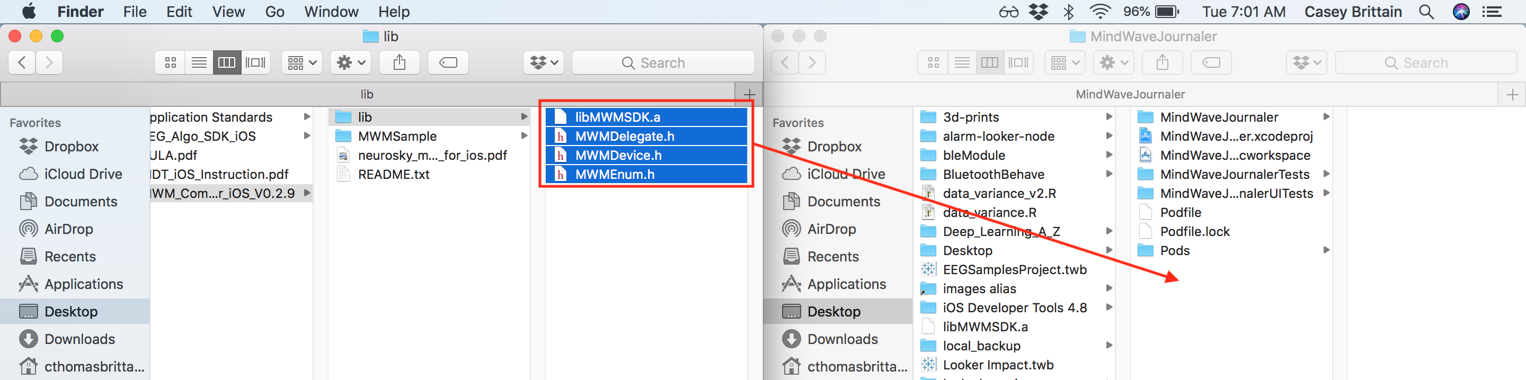1526x380 pixels.
Task: Open the Action gear dropdown in lib window
Action: point(351,63)
